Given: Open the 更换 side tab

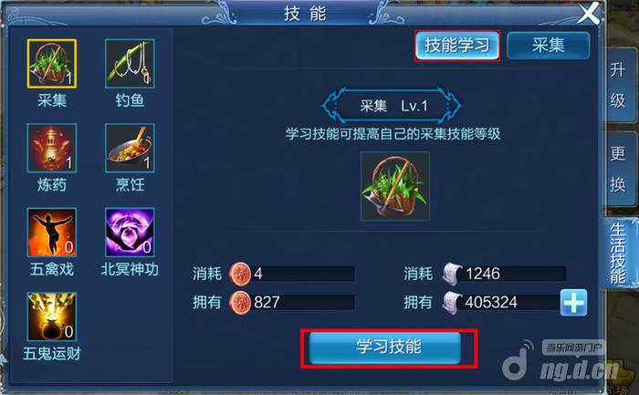Looking at the screenshot, I should (x=618, y=169).
